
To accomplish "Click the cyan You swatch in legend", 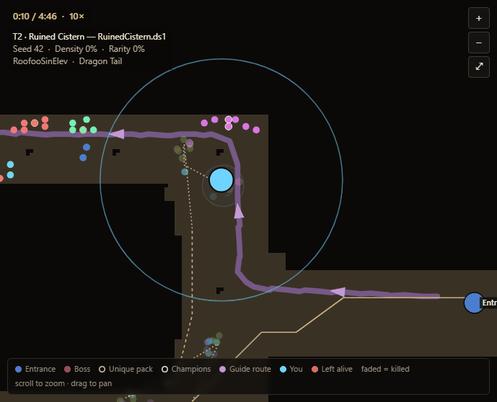I will click(283, 369).
